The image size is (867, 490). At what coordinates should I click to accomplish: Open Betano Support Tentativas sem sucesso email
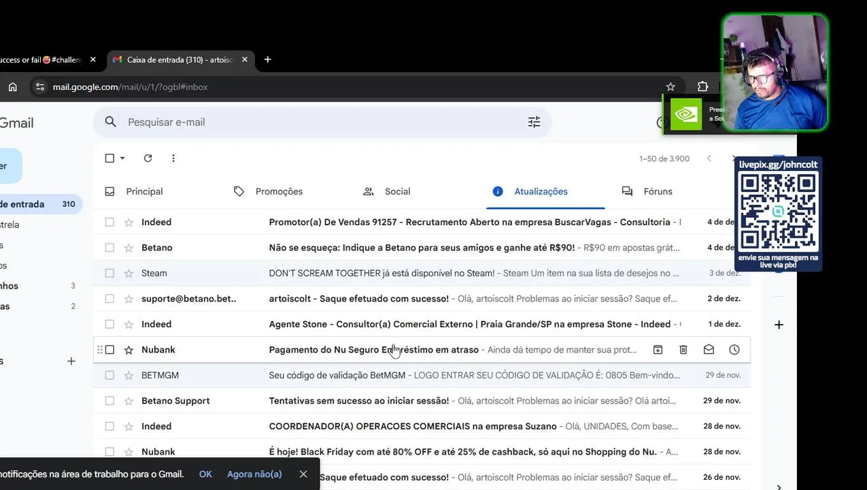pos(422,401)
